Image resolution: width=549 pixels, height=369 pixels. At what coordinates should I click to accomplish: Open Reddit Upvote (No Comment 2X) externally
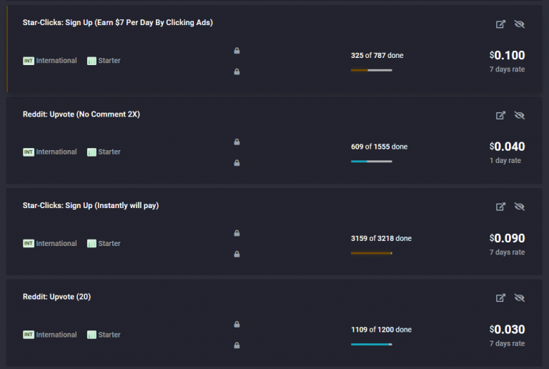click(x=500, y=115)
